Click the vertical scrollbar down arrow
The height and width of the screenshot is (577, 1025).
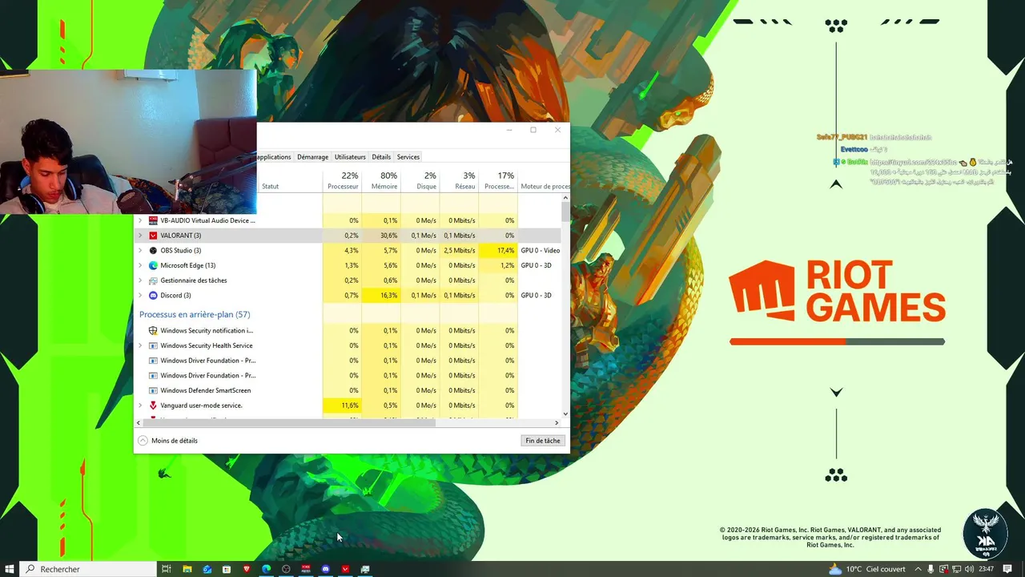coord(566,414)
